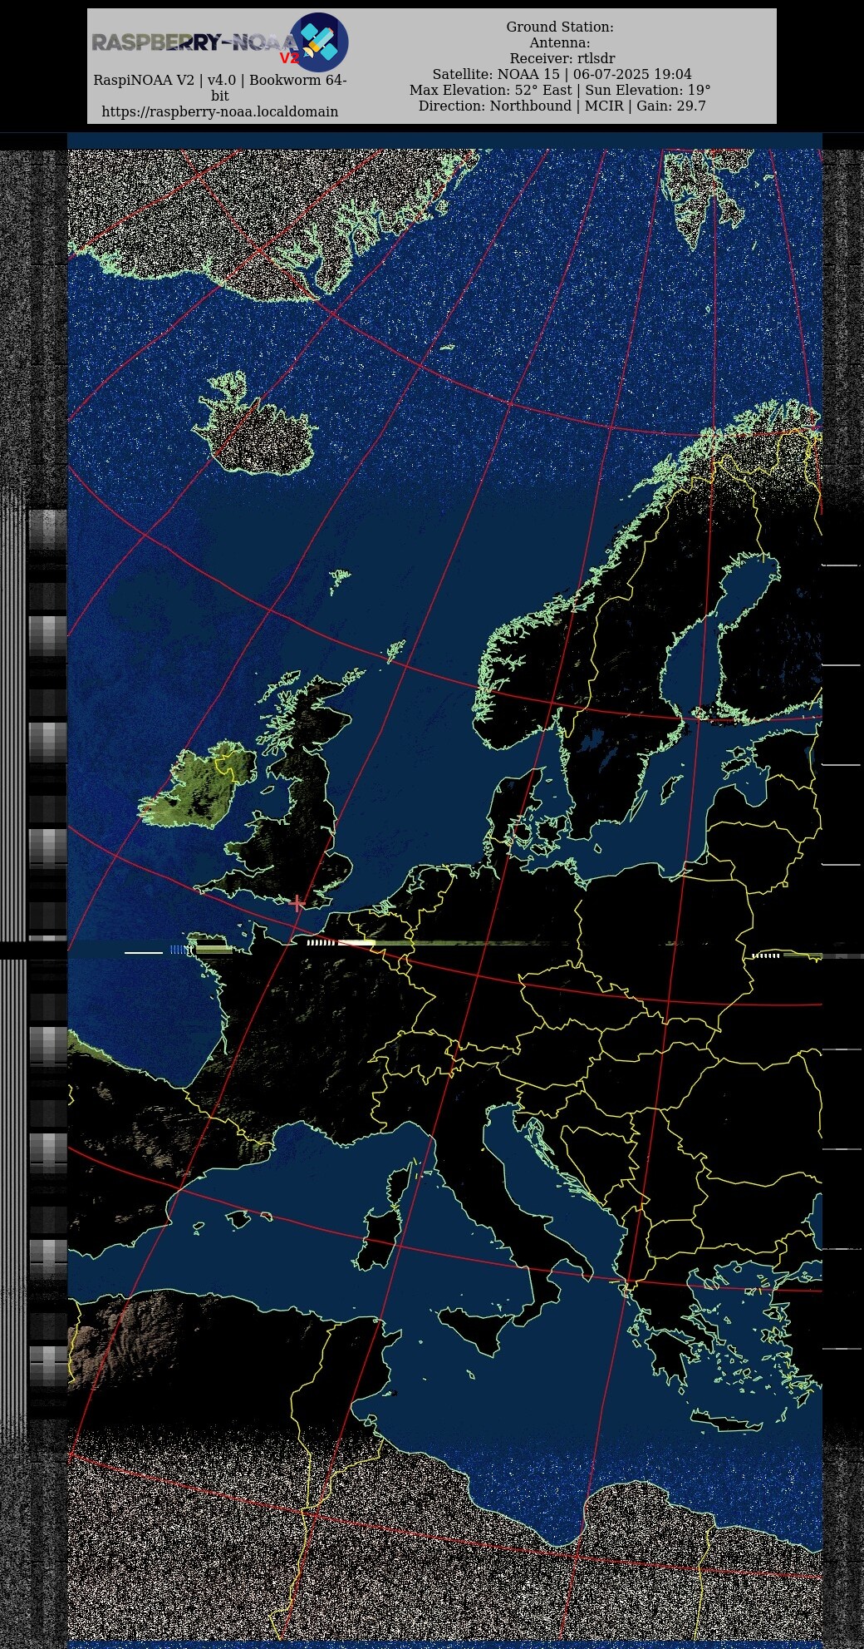Click the red cross ground station marker
Image resolution: width=864 pixels, height=1649 pixels.
pyautogui.click(x=297, y=902)
